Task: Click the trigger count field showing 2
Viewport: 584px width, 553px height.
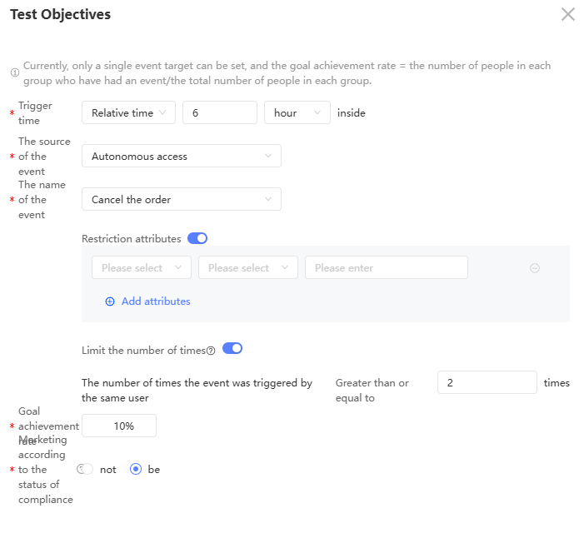Action: pyautogui.click(x=487, y=383)
